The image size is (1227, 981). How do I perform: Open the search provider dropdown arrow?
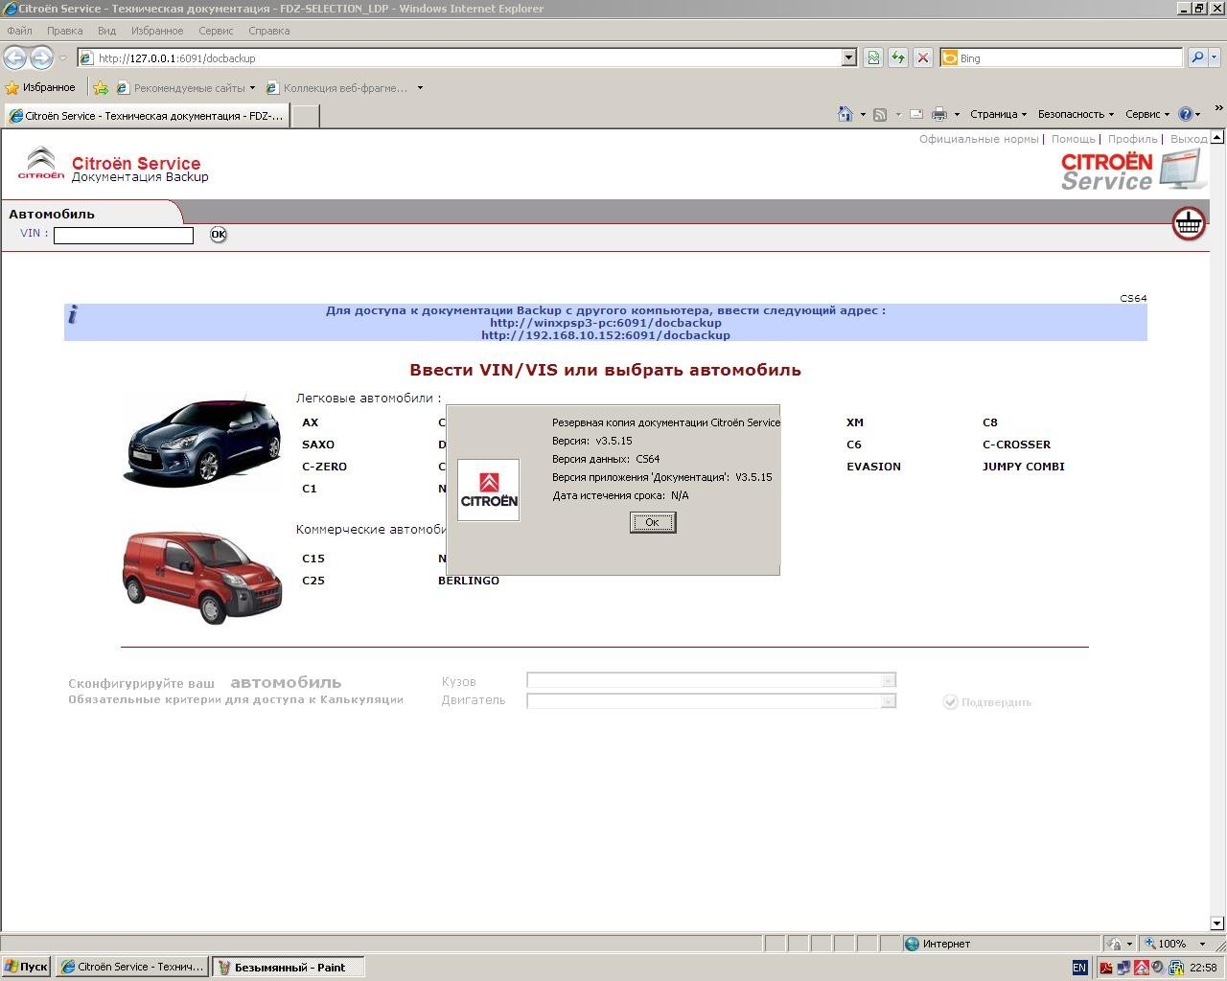1215,57
